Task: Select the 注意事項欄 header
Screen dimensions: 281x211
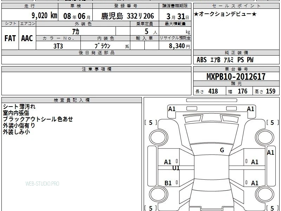Action: [96, 69]
